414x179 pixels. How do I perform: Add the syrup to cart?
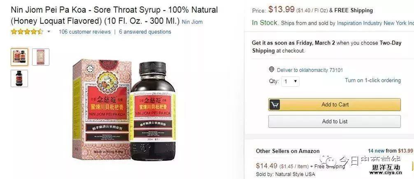[335, 105]
